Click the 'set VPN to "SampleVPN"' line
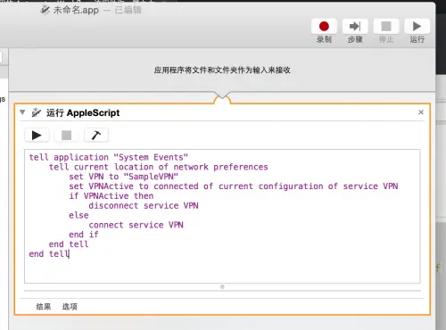Viewport: 446px width, 330px height. coord(123,177)
